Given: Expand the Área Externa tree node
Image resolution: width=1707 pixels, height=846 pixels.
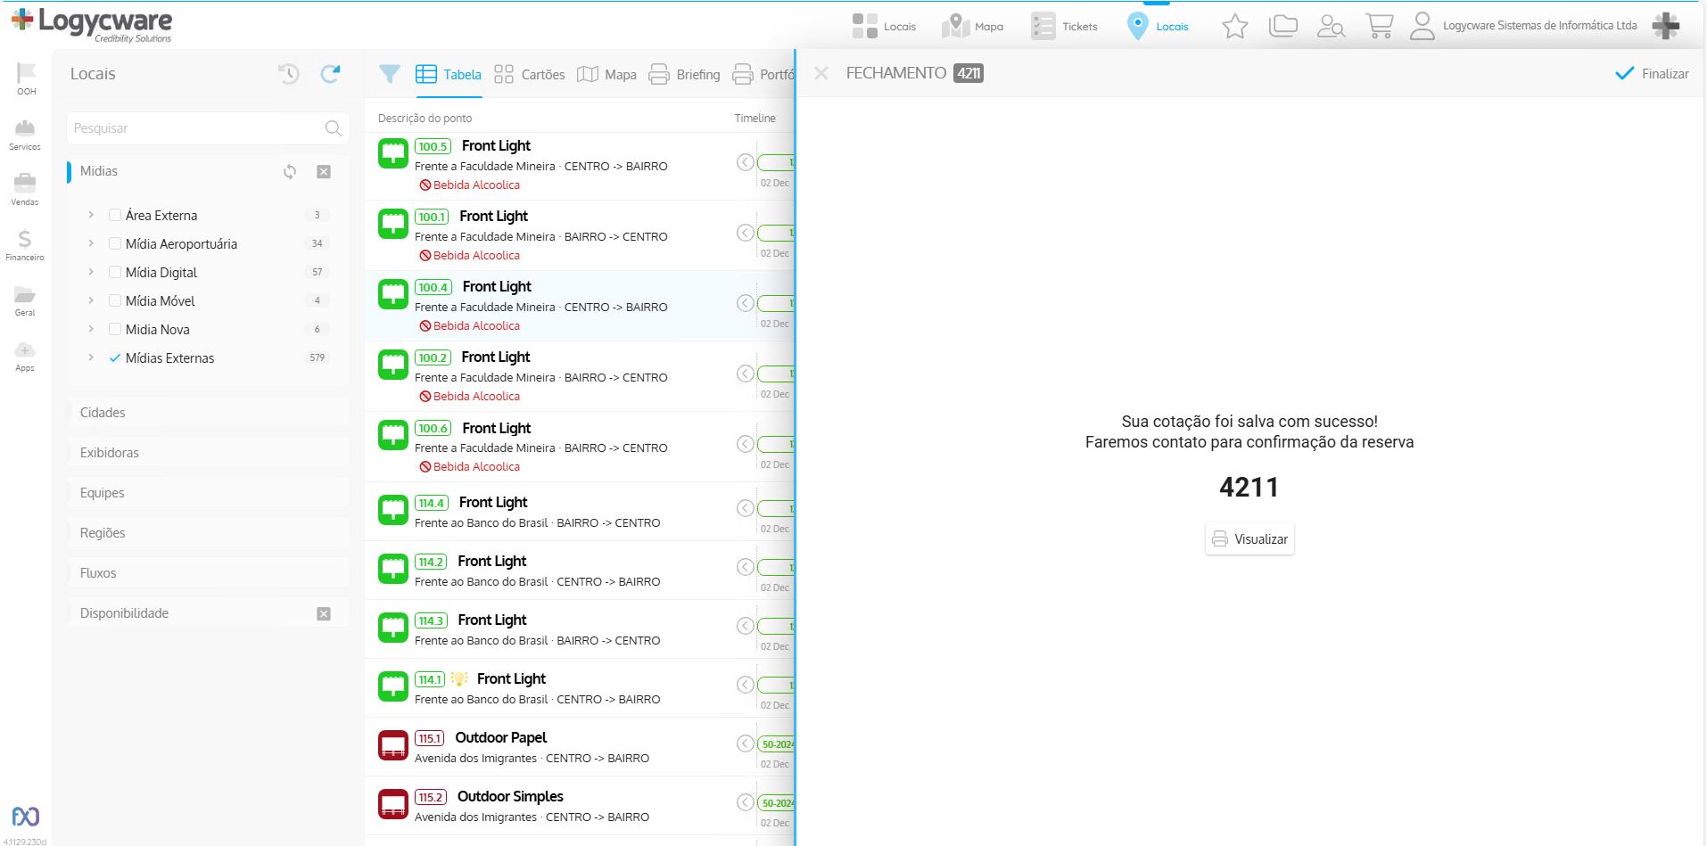Looking at the screenshot, I should point(91,215).
